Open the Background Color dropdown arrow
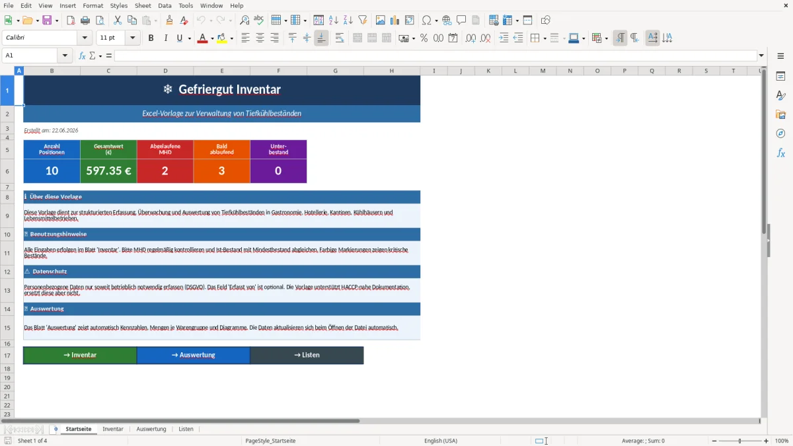The image size is (793, 446). click(232, 38)
